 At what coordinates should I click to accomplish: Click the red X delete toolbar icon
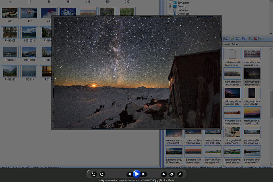[255, 39]
